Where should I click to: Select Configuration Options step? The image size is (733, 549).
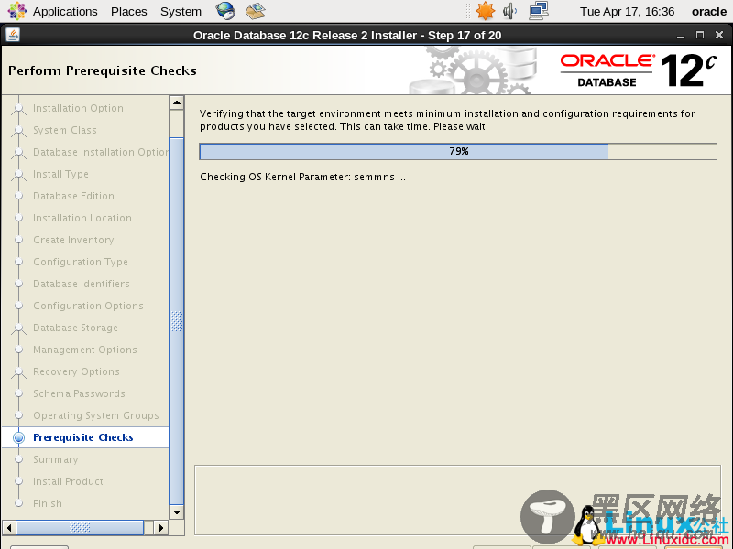[x=88, y=306]
